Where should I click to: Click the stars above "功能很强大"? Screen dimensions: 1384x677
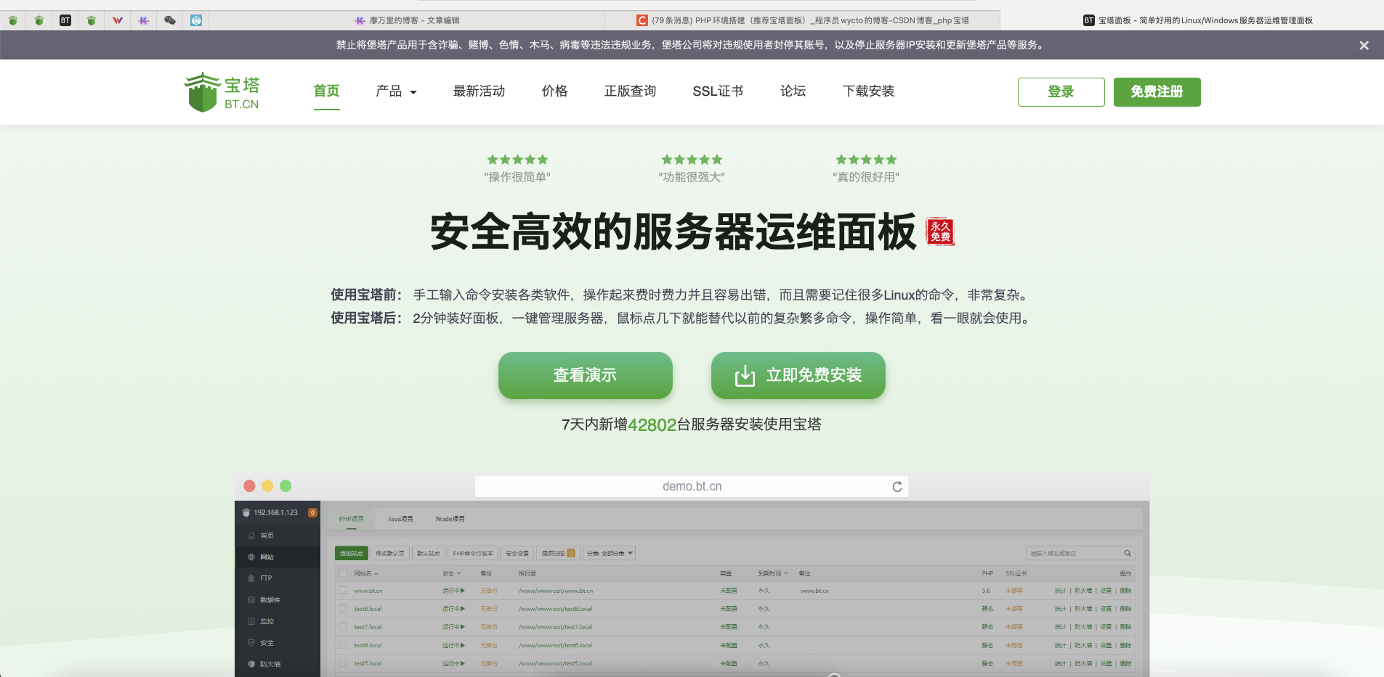point(692,160)
